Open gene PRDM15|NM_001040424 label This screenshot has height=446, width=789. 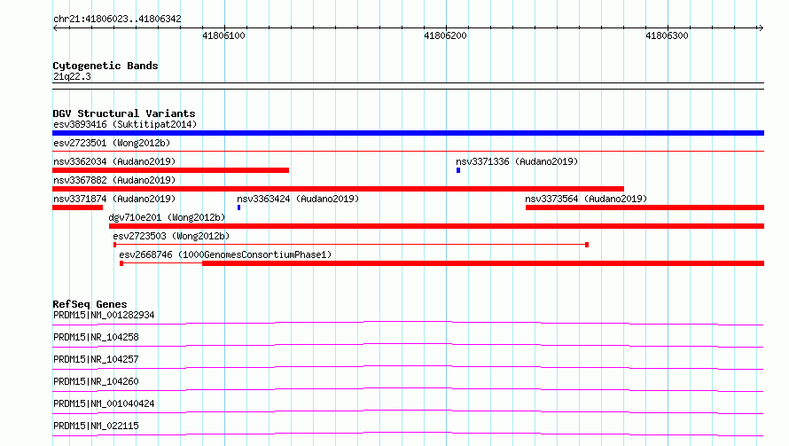104,403
